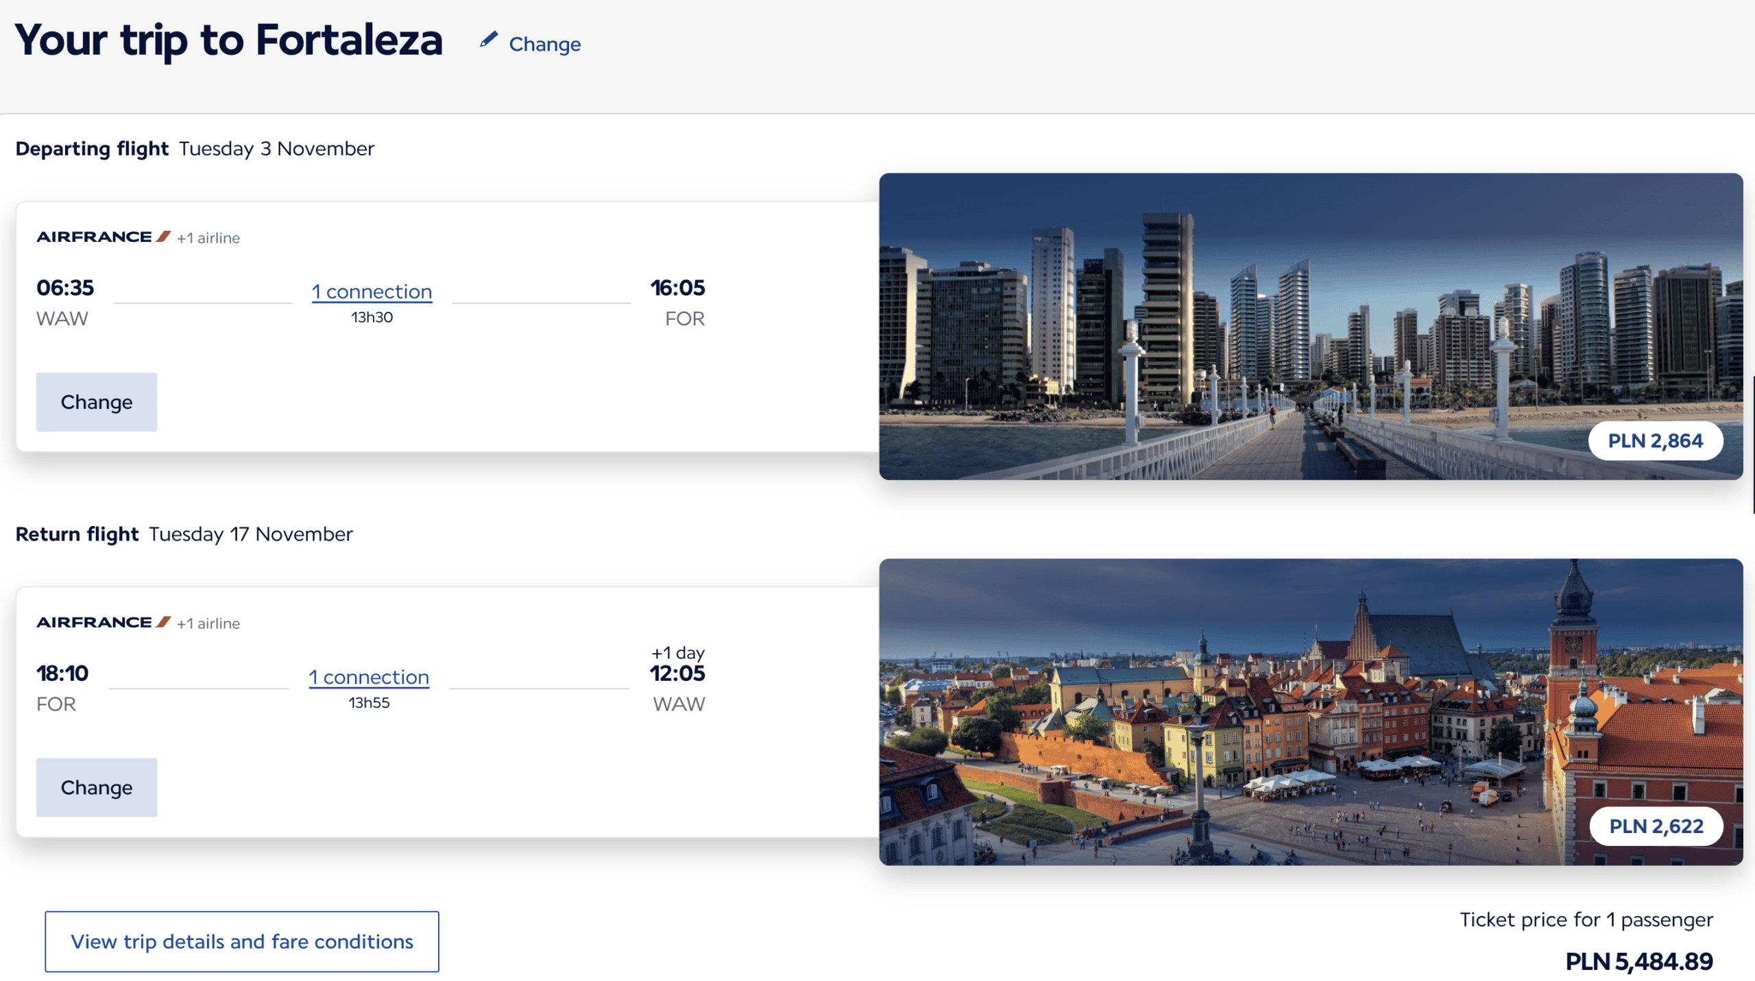Click the departing flight's +1 airline label
The width and height of the screenshot is (1755, 981).
click(208, 238)
